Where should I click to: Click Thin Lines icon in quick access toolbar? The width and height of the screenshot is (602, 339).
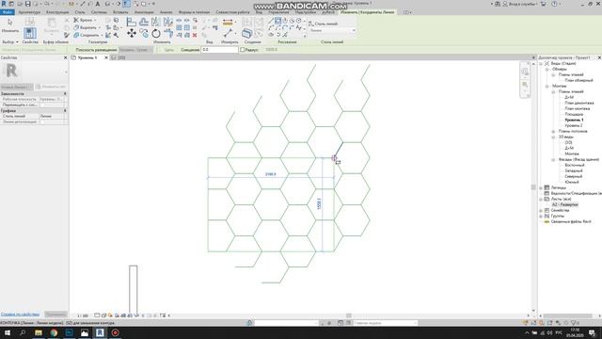pos(126,4)
